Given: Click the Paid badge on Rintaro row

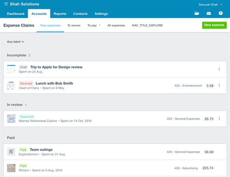Looking at the screenshot, I should (x=23, y=166).
